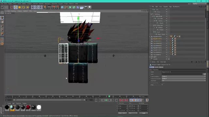Click the Coordinate System icon after the Z axis lock
This screenshot has height=117, width=209.
pos(44,7)
